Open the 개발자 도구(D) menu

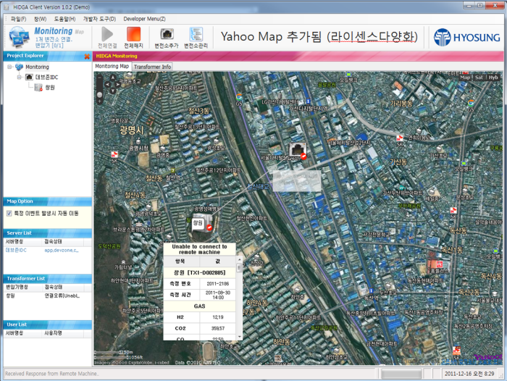100,19
